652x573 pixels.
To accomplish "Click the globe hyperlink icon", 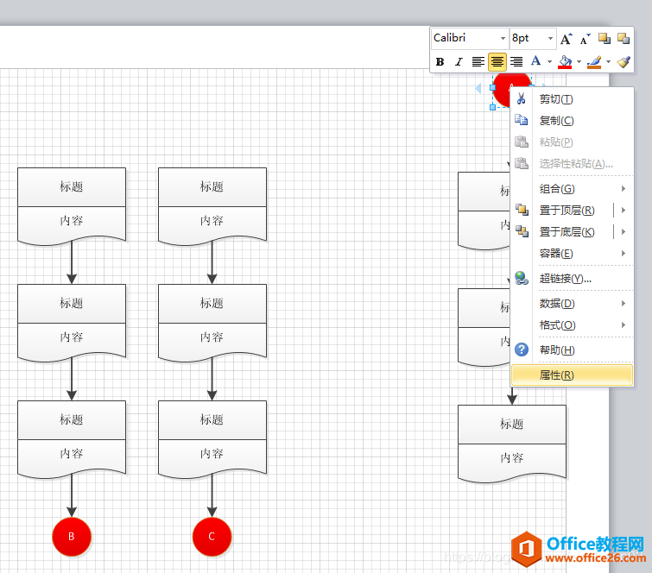I will (x=522, y=278).
